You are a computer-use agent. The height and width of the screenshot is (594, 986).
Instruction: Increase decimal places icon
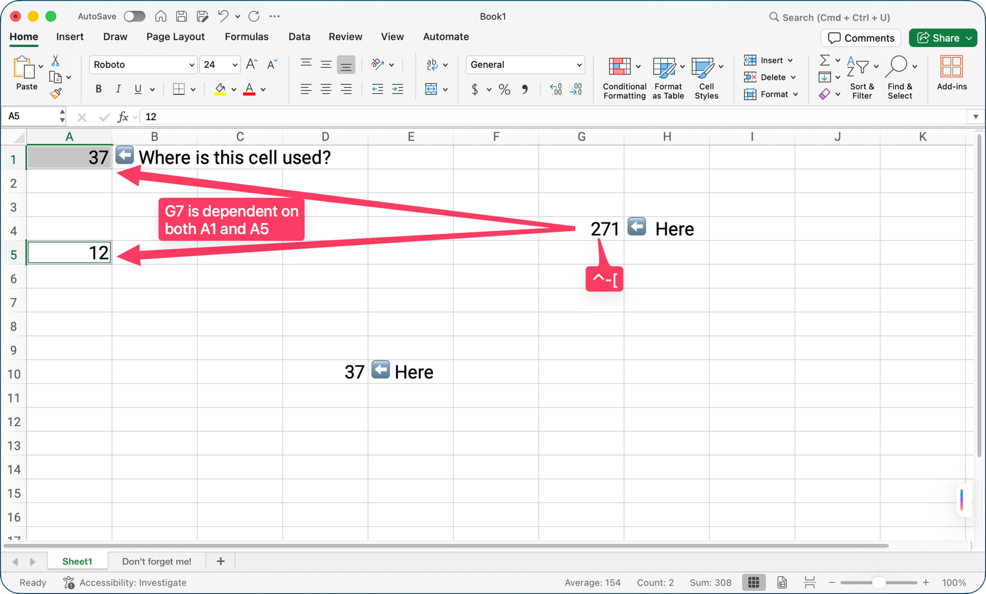click(555, 90)
